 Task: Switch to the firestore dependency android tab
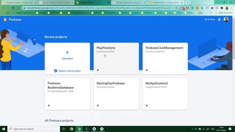coord(129,3)
